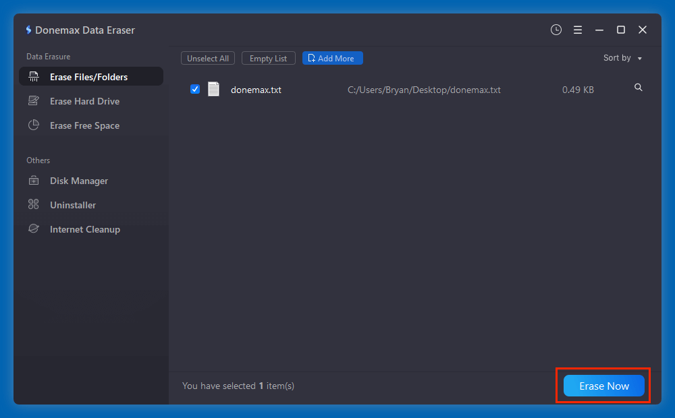Image resolution: width=675 pixels, height=418 pixels.
Task: Launch the Disk Manager tool
Action: click(x=78, y=181)
